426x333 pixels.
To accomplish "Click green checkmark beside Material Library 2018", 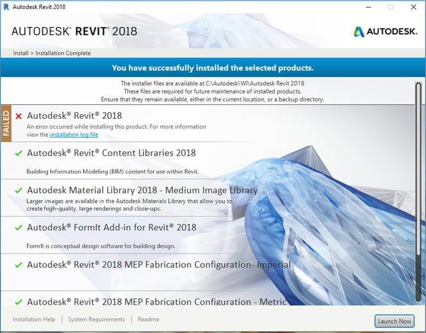I will [x=19, y=191].
